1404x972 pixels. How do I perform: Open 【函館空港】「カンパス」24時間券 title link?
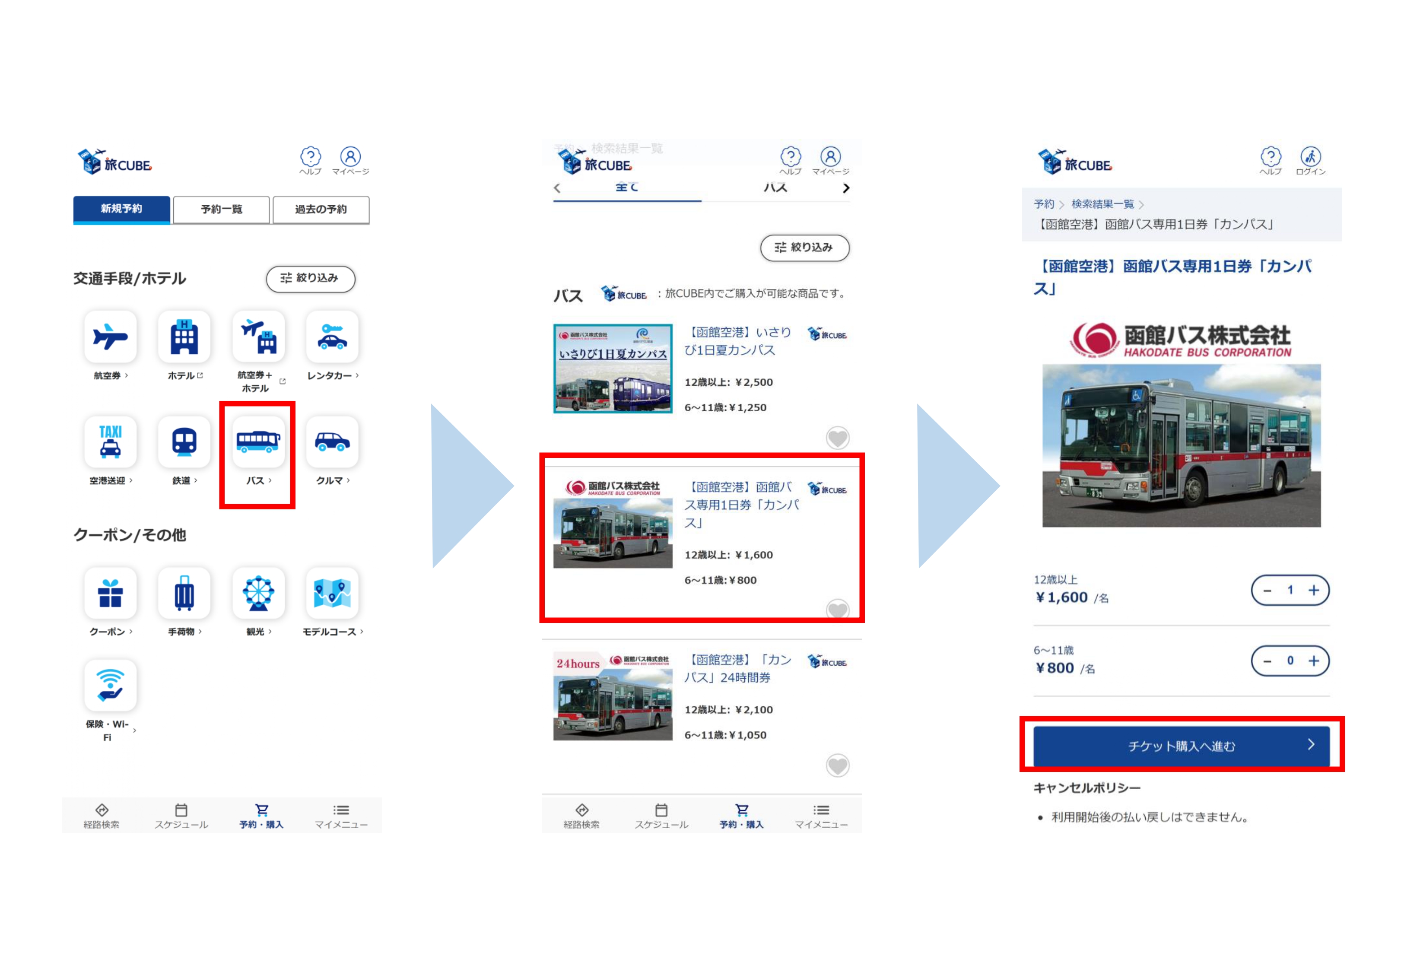click(x=739, y=669)
